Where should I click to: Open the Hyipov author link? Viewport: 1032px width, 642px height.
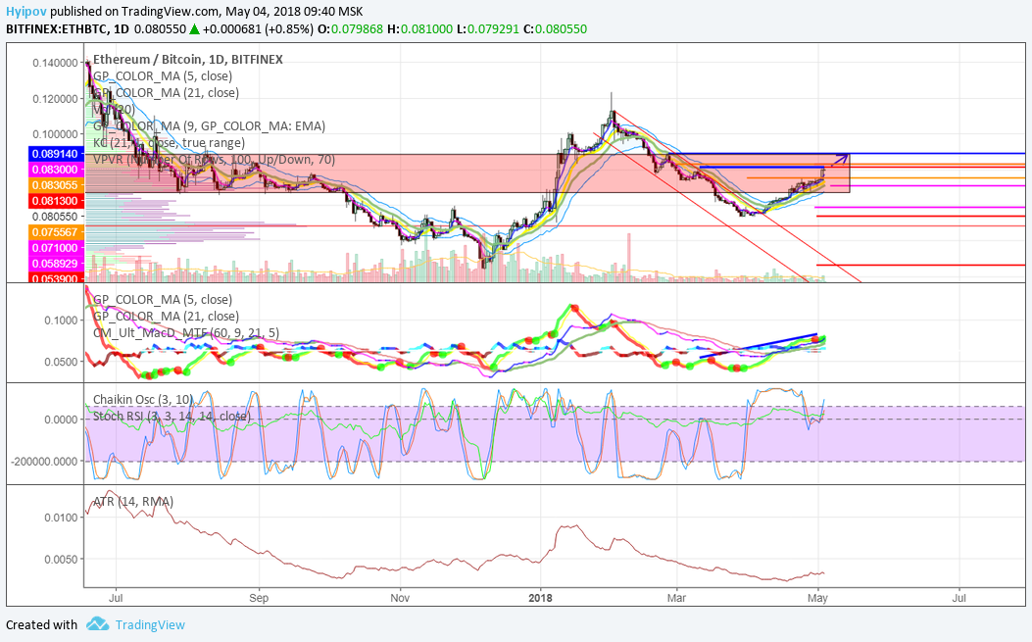pyautogui.click(x=26, y=11)
